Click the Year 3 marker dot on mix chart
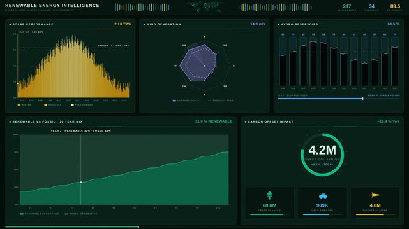 click(x=81, y=182)
